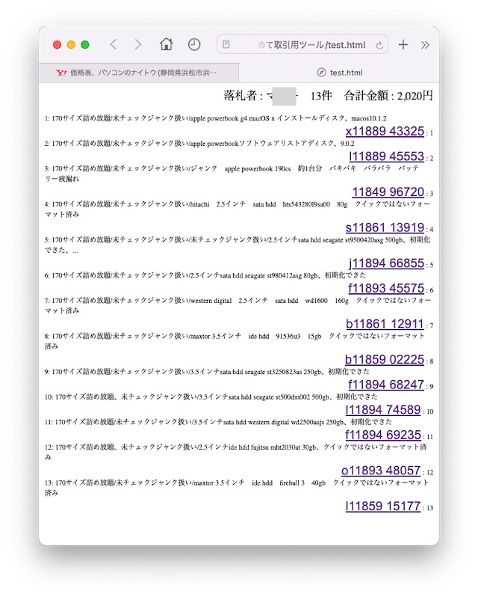The image size is (478, 597).
Task: Select the test.html tab
Action: [x=340, y=73]
